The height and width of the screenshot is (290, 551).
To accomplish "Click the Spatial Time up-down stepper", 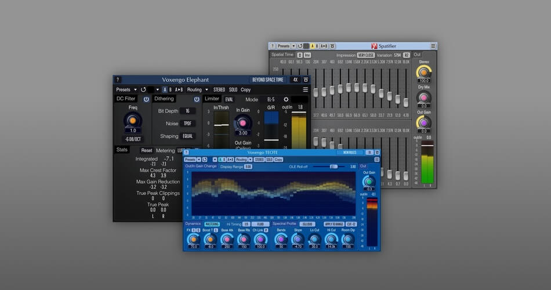I will click(300, 55).
